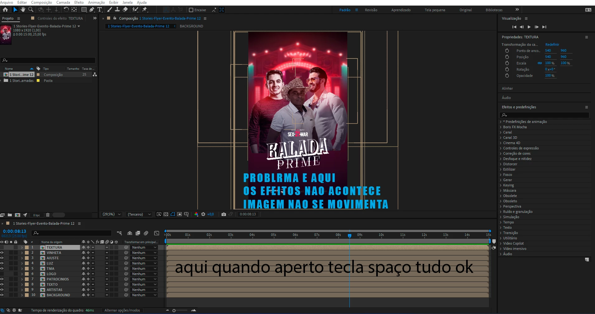
Task: Click the Redefinir link in Properties
Action: [552, 45]
